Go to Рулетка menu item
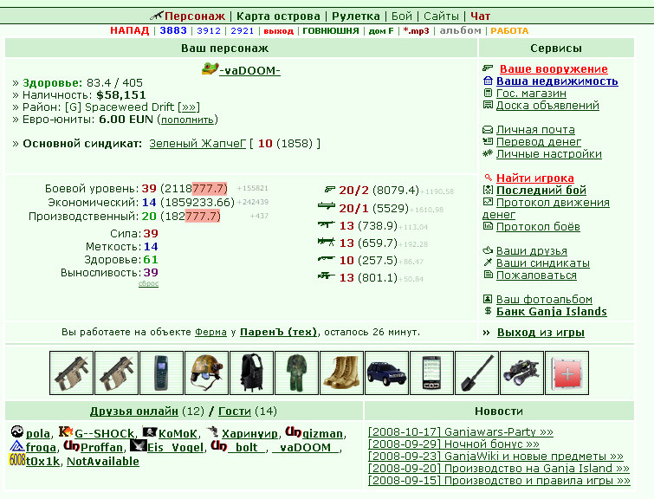The width and height of the screenshot is (654, 499). [x=356, y=16]
